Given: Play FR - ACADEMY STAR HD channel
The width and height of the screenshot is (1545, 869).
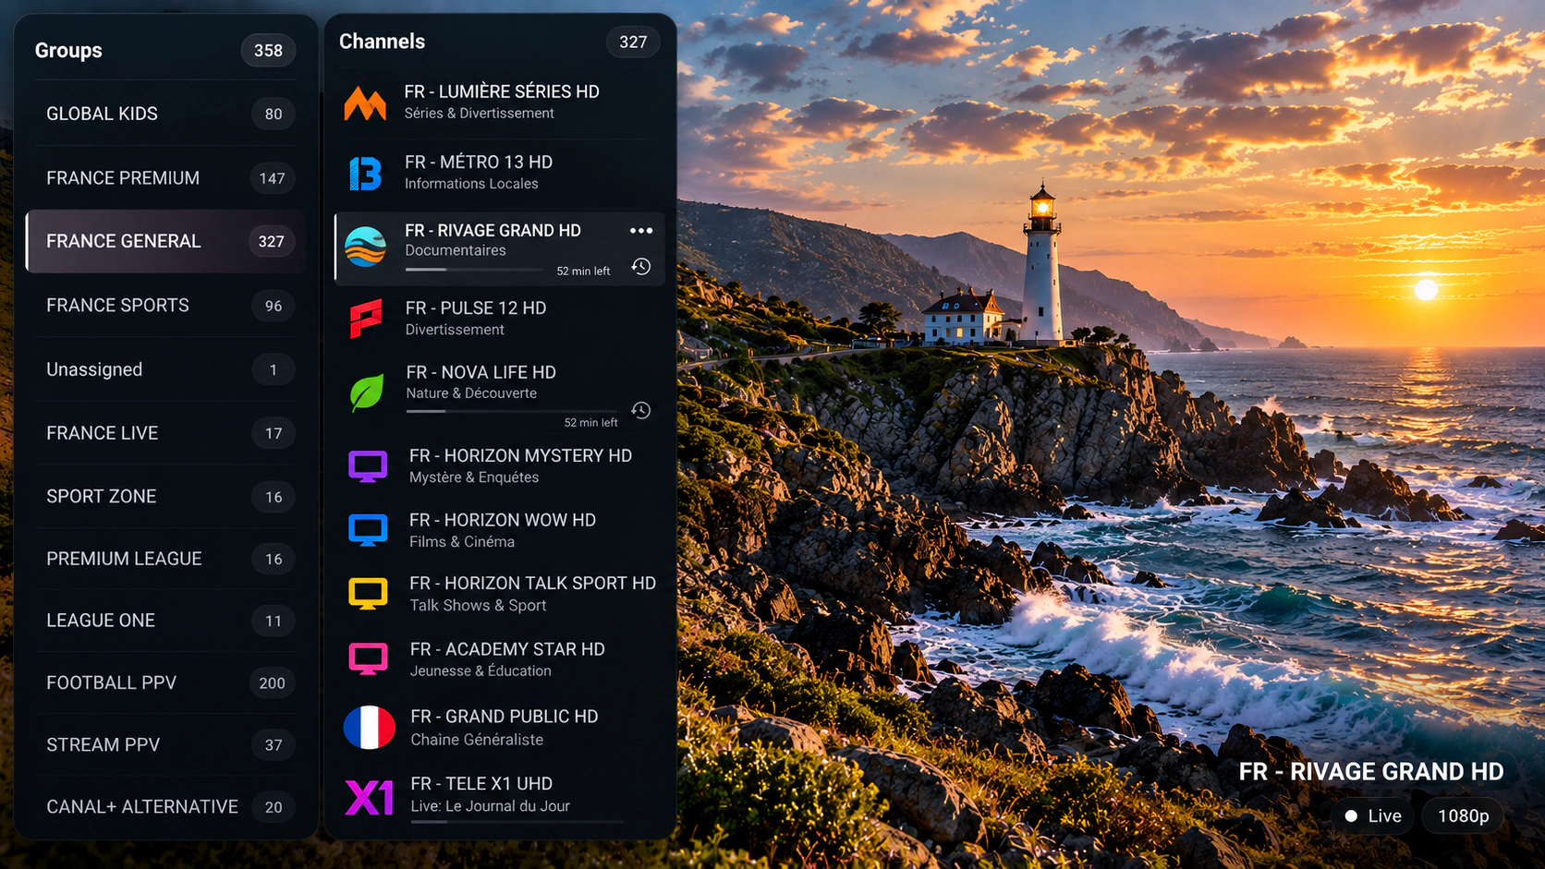Looking at the screenshot, I should pos(500,659).
